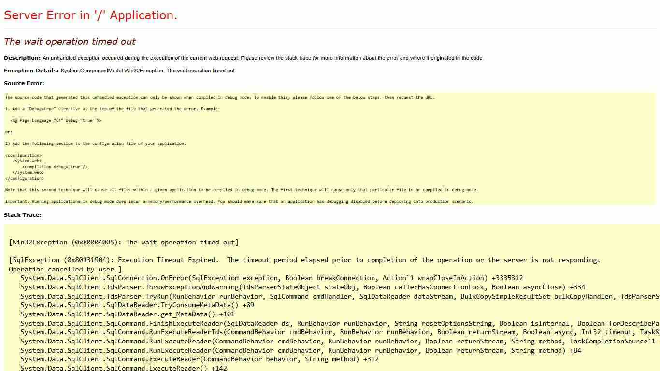Click the closing </system.web> tag

coord(28,172)
